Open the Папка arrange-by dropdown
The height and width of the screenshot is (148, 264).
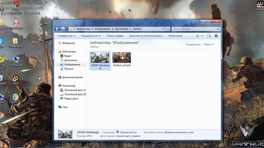pyautogui.click(x=208, y=44)
